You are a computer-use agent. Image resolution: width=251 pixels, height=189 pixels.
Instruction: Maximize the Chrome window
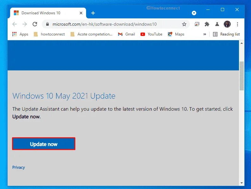tap(223, 10)
